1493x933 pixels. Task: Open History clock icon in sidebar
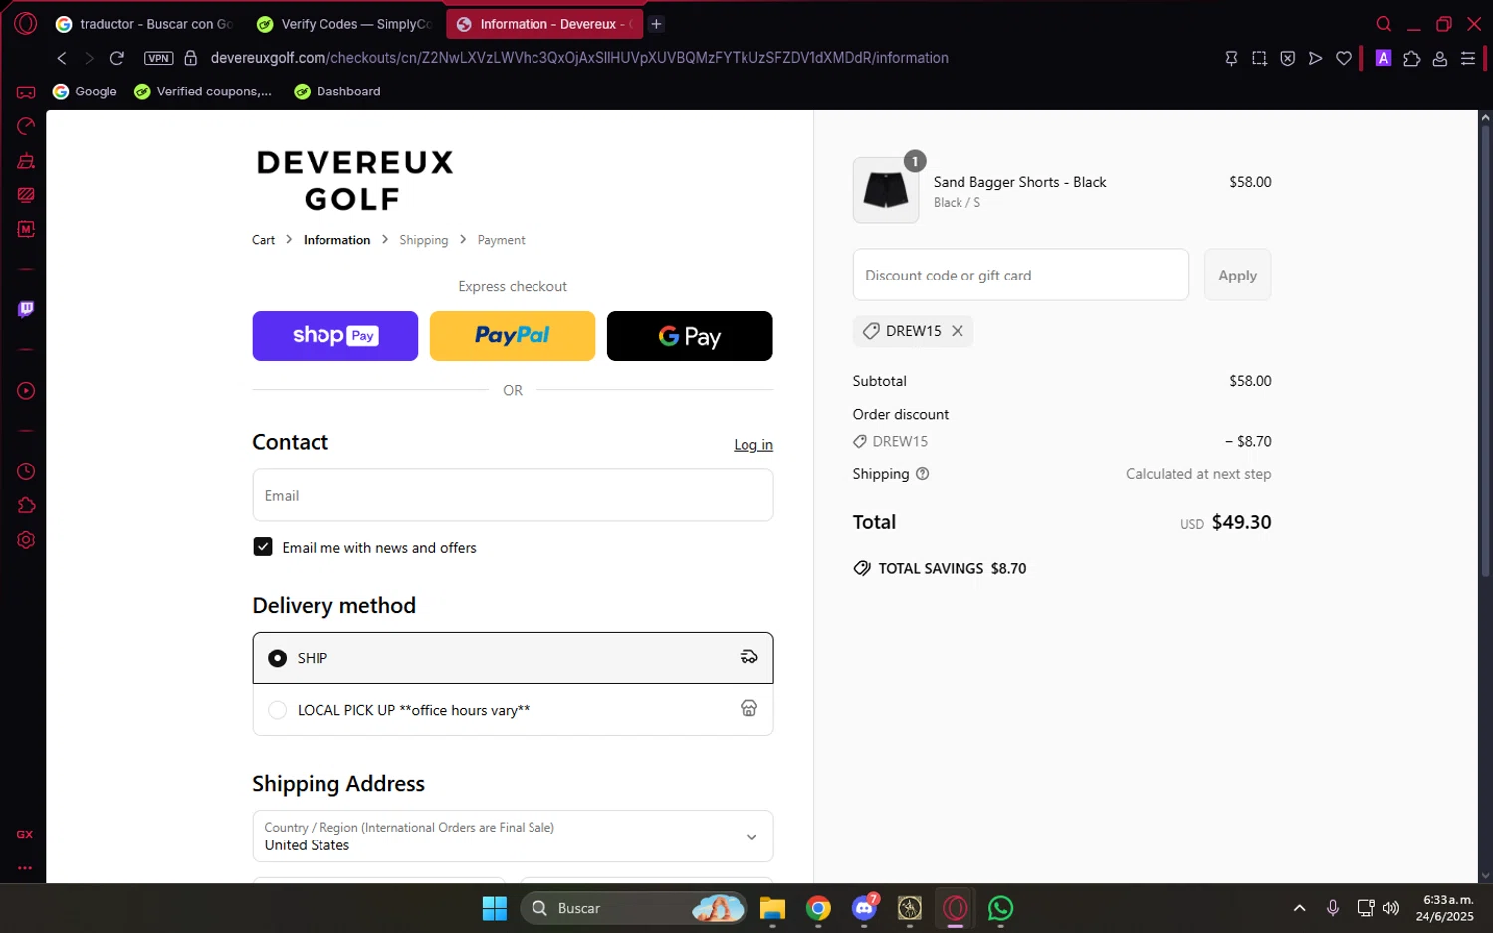[x=26, y=471]
